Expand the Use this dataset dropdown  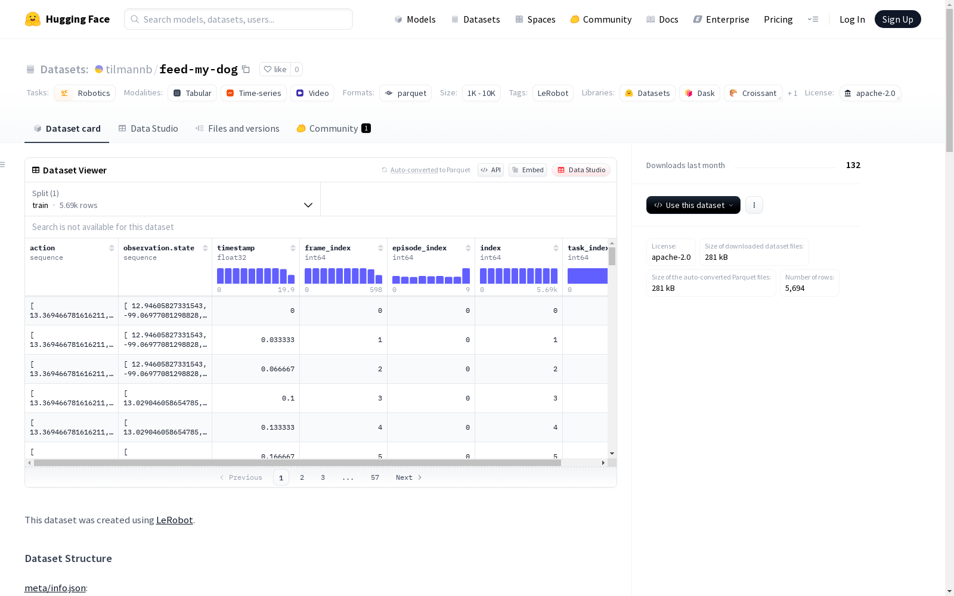point(693,205)
